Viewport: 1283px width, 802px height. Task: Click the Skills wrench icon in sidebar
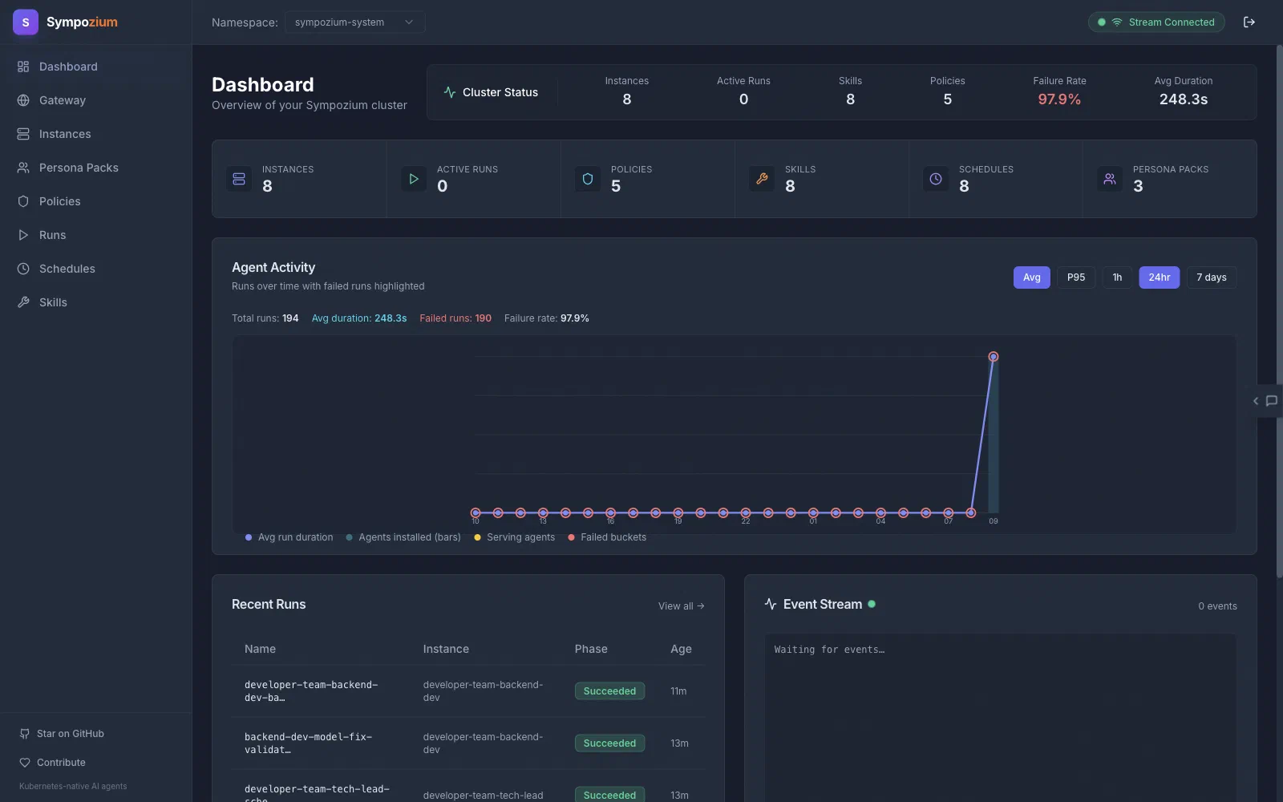(23, 302)
